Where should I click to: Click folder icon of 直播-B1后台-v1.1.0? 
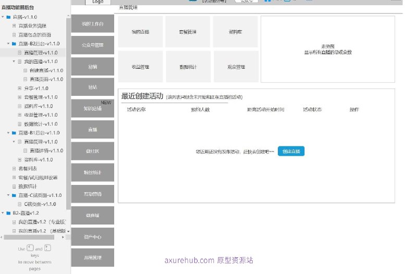click(x=14, y=133)
